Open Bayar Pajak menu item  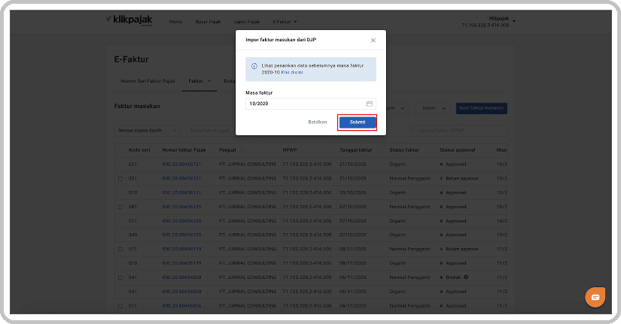click(208, 22)
